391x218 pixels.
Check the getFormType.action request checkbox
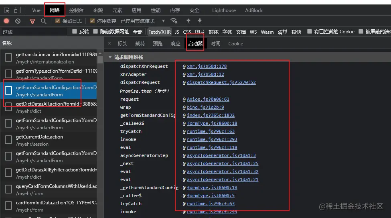8,73
